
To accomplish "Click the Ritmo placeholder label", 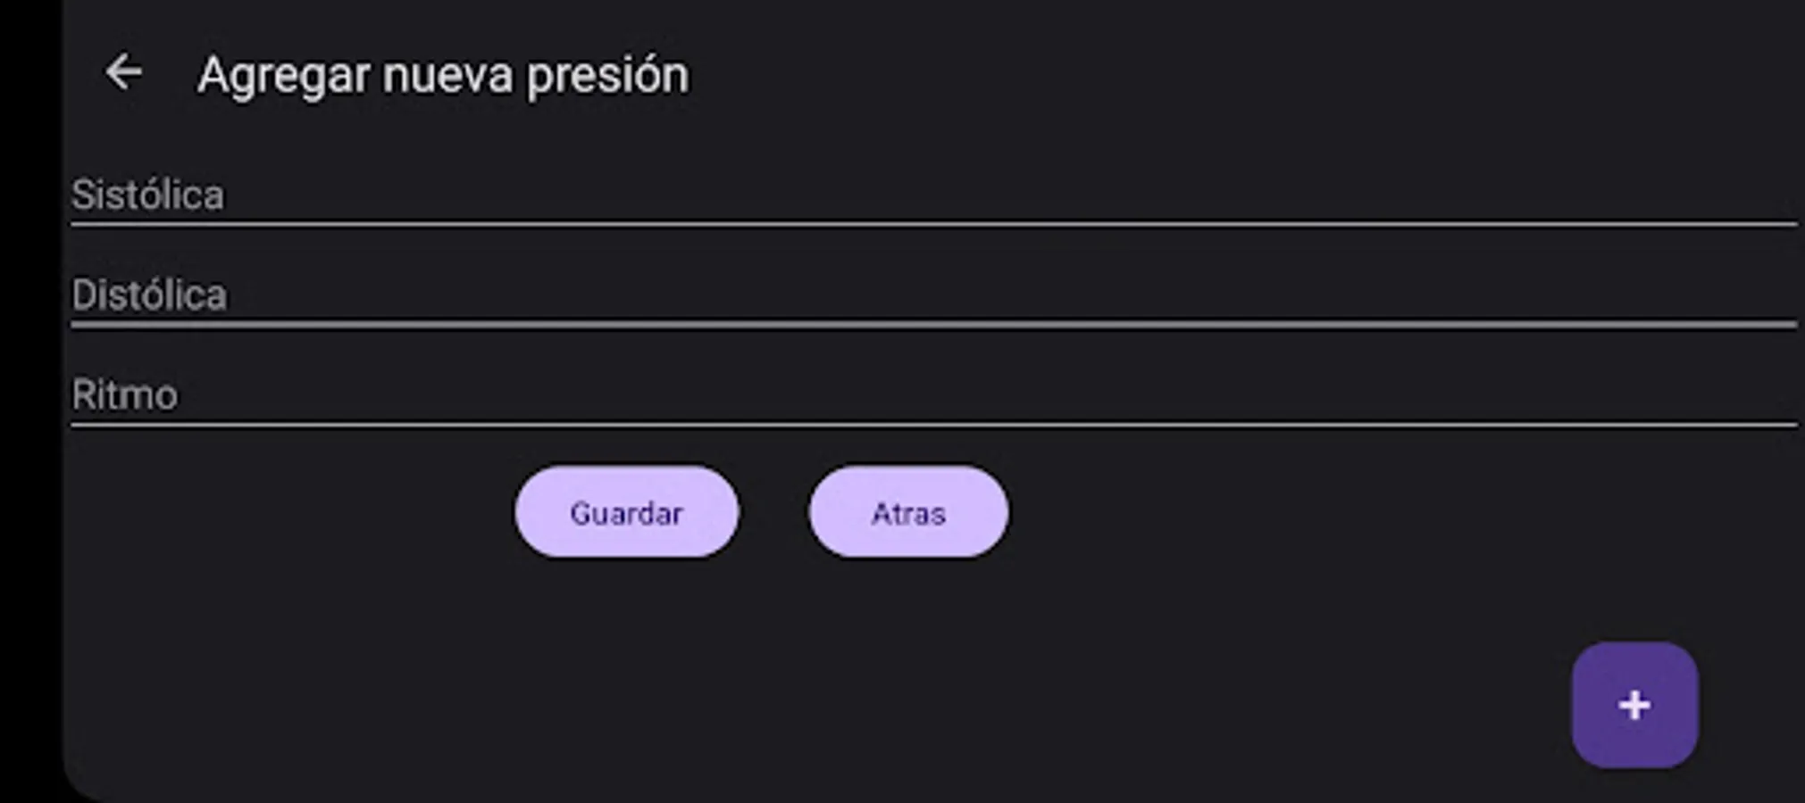I will pyautogui.click(x=125, y=395).
